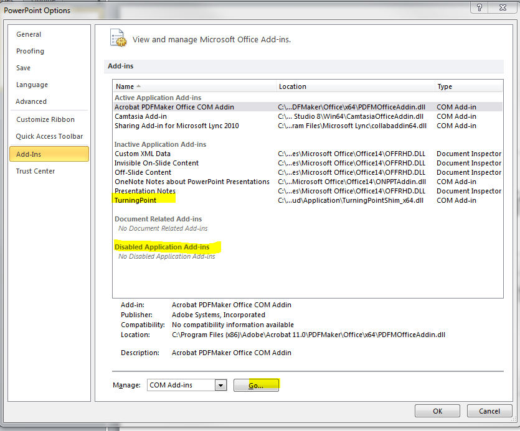Switch to the General options category

29,34
